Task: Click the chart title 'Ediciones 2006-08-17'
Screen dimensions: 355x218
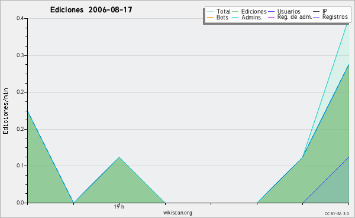Action: click(91, 10)
